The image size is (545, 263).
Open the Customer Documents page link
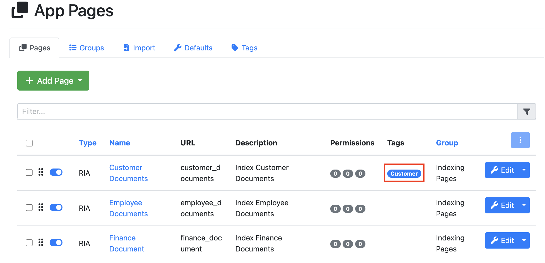pos(128,173)
